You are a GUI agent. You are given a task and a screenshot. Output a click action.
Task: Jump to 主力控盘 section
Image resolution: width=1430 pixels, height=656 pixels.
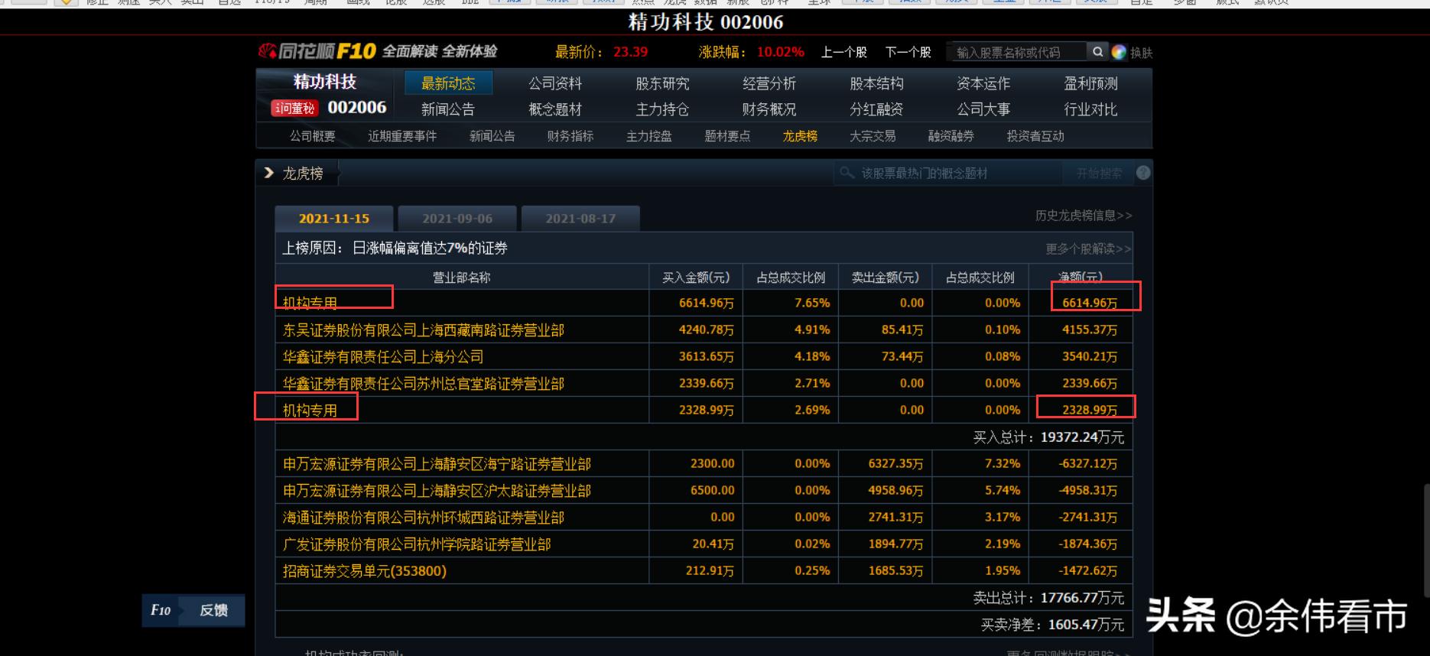pos(649,136)
